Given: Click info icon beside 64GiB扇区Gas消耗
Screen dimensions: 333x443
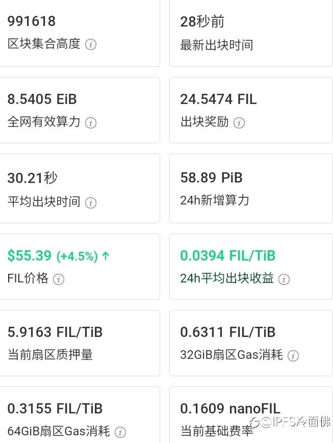Looking at the screenshot, I should point(120,432).
